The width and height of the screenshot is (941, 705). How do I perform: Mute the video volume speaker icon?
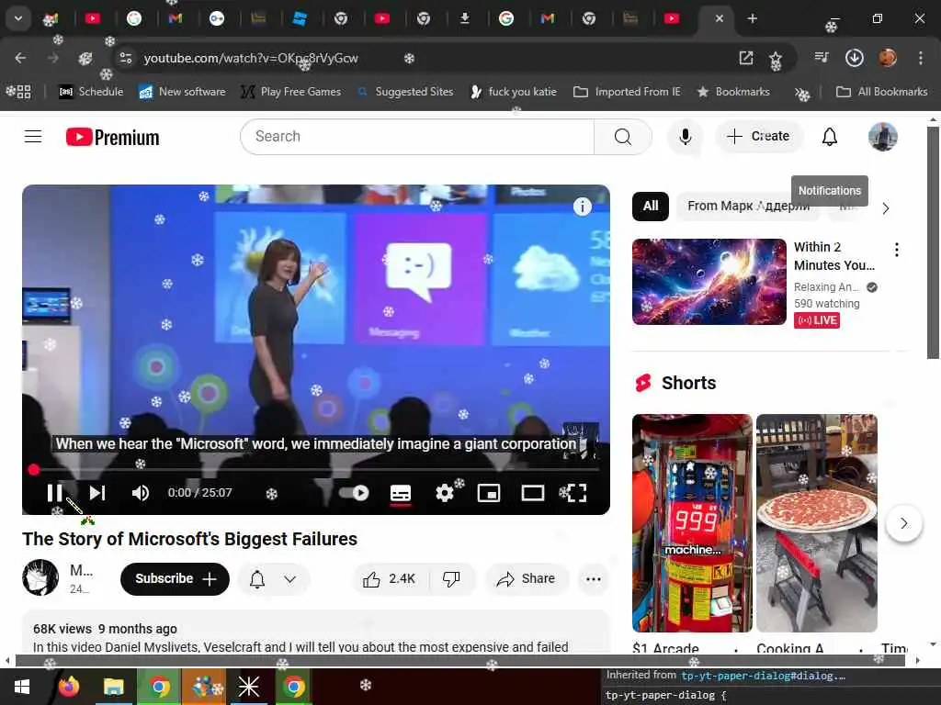(141, 493)
